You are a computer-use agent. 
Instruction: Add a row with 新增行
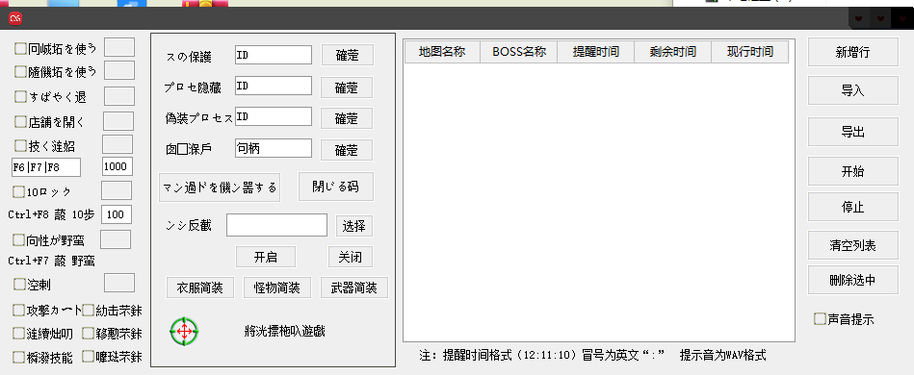852,52
